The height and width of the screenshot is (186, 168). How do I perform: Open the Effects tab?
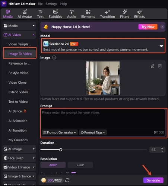pos(139,14)
